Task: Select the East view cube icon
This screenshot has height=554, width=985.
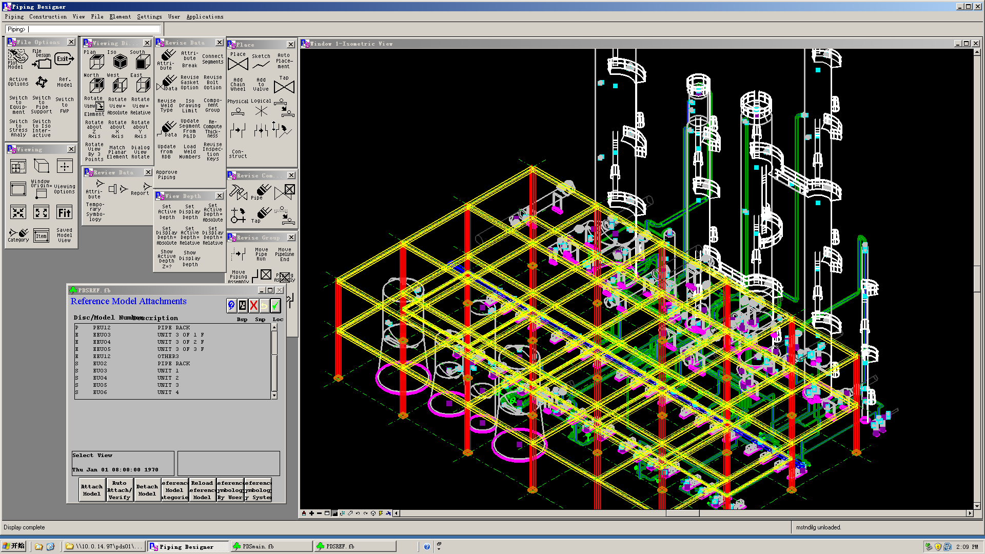Action: click(x=143, y=85)
